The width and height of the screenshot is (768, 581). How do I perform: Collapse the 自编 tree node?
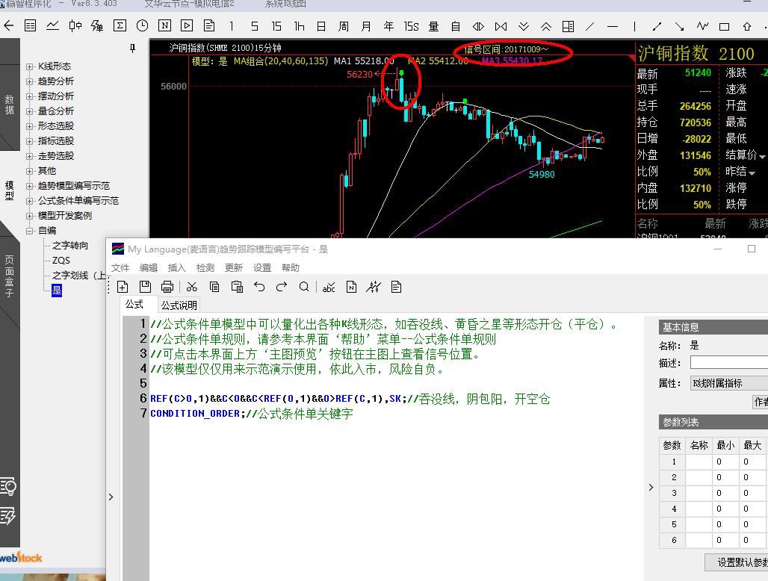pyautogui.click(x=30, y=231)
